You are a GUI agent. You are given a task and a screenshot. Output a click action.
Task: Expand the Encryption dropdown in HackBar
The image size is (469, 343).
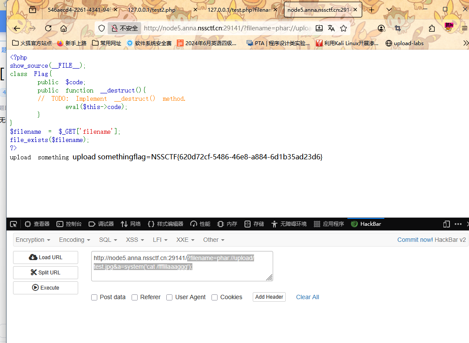(33, 240)
